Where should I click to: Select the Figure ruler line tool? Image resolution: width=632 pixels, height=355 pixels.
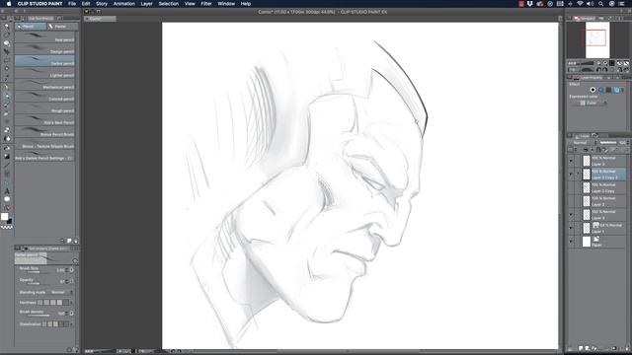point(7,165)
